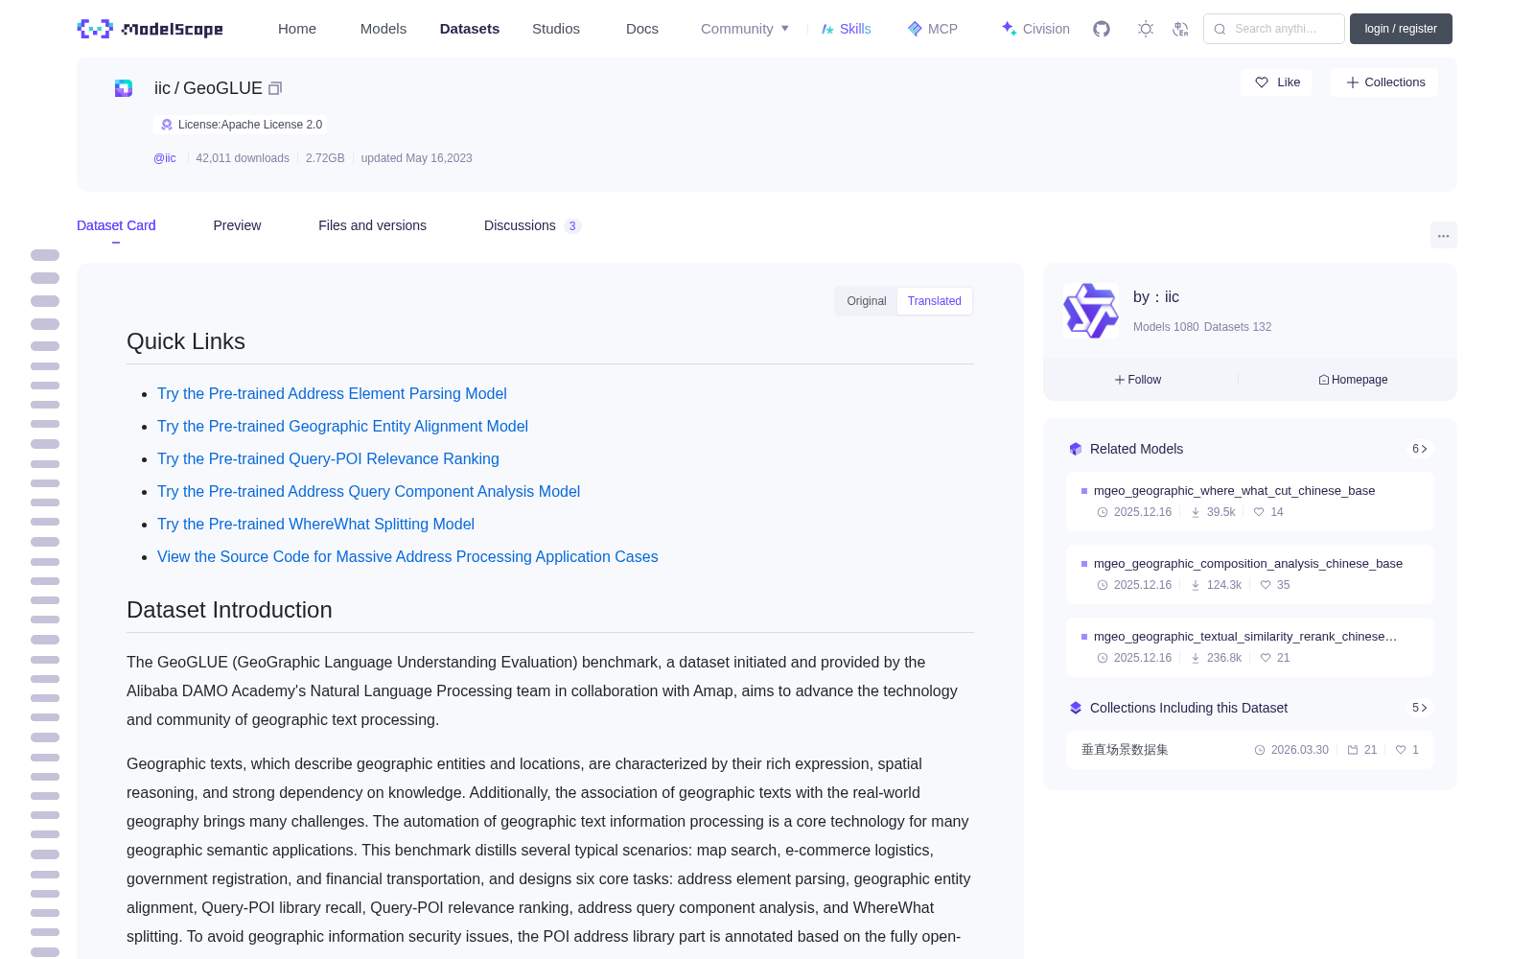Image resolution: width=1534 pixels, height=959 pixels.
Task: Switch to the Preview tab
Action: click(237, 225)
